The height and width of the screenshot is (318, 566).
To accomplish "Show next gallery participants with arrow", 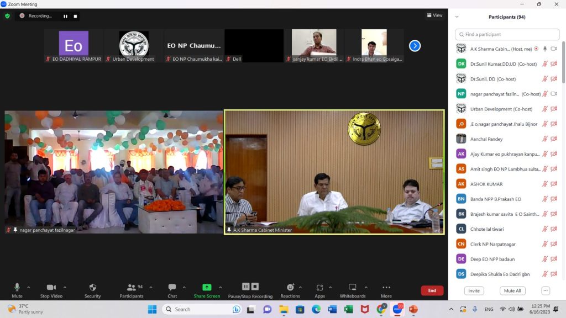I will [415, 46].
